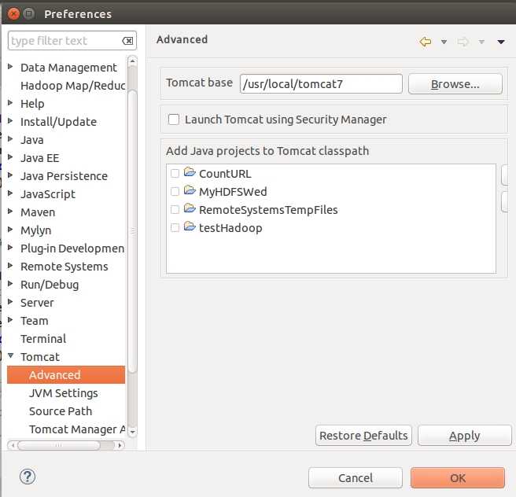Viewport: 516px width, 497px height.
Task: Click the forward navigation arrow icon
Action: pos(463,42)
